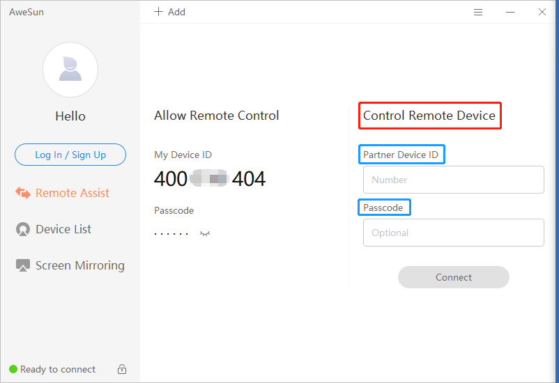Select the My Device ID number

click(x=210, y=179)
